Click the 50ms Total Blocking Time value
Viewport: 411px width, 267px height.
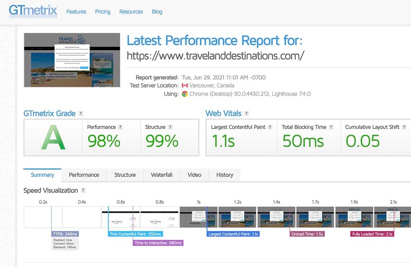tap(303, 141)
